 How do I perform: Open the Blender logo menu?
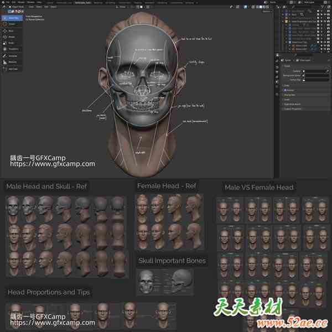click(3, 2)
